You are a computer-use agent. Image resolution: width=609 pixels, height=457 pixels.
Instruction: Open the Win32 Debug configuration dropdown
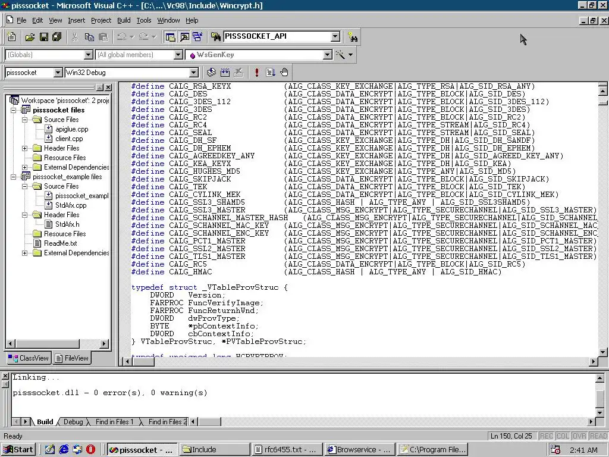pos(193,73)
